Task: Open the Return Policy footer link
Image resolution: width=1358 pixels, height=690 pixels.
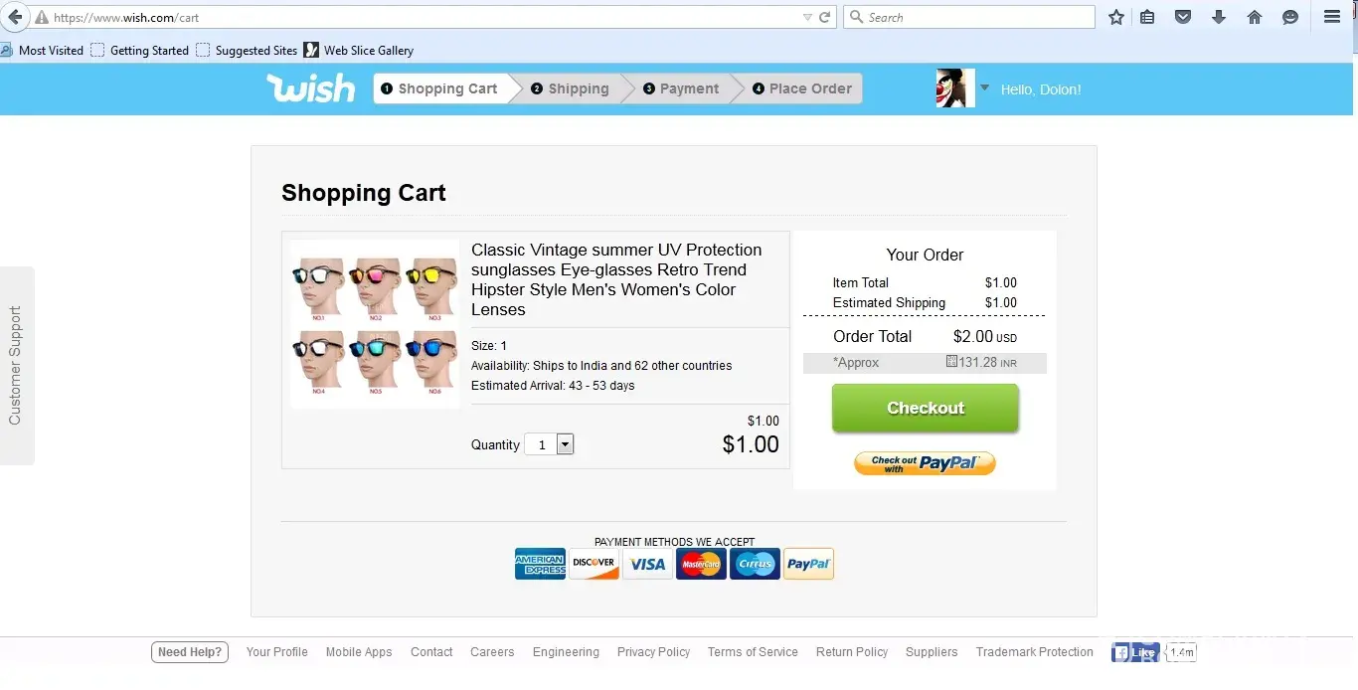Action: point(852,652)
